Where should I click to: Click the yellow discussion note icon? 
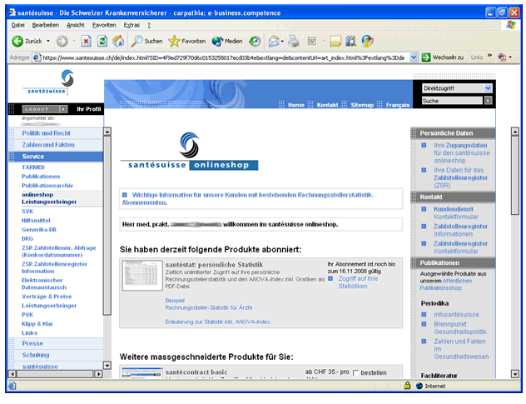(335, 41)
